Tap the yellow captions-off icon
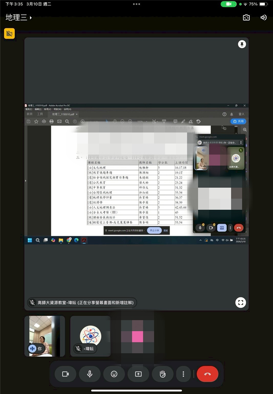The image size is (273, 394). point(9,33)
